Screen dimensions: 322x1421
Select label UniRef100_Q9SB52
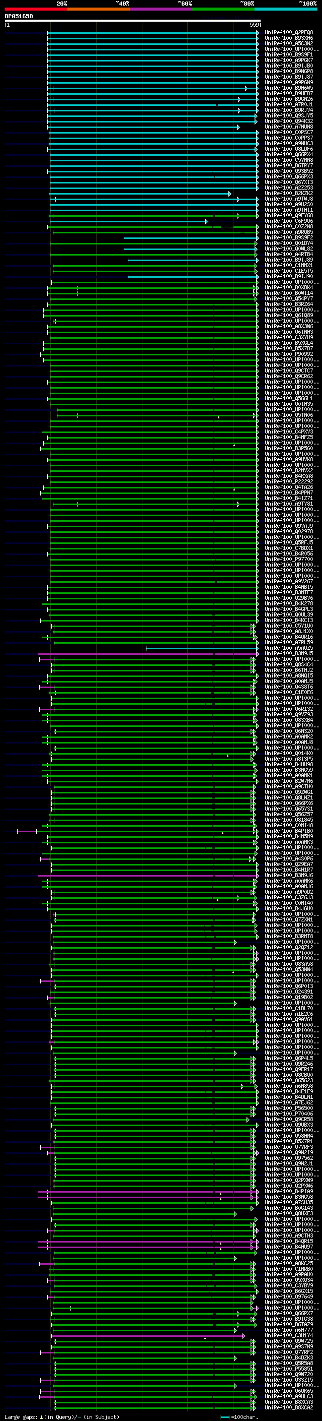click(289, 171)
